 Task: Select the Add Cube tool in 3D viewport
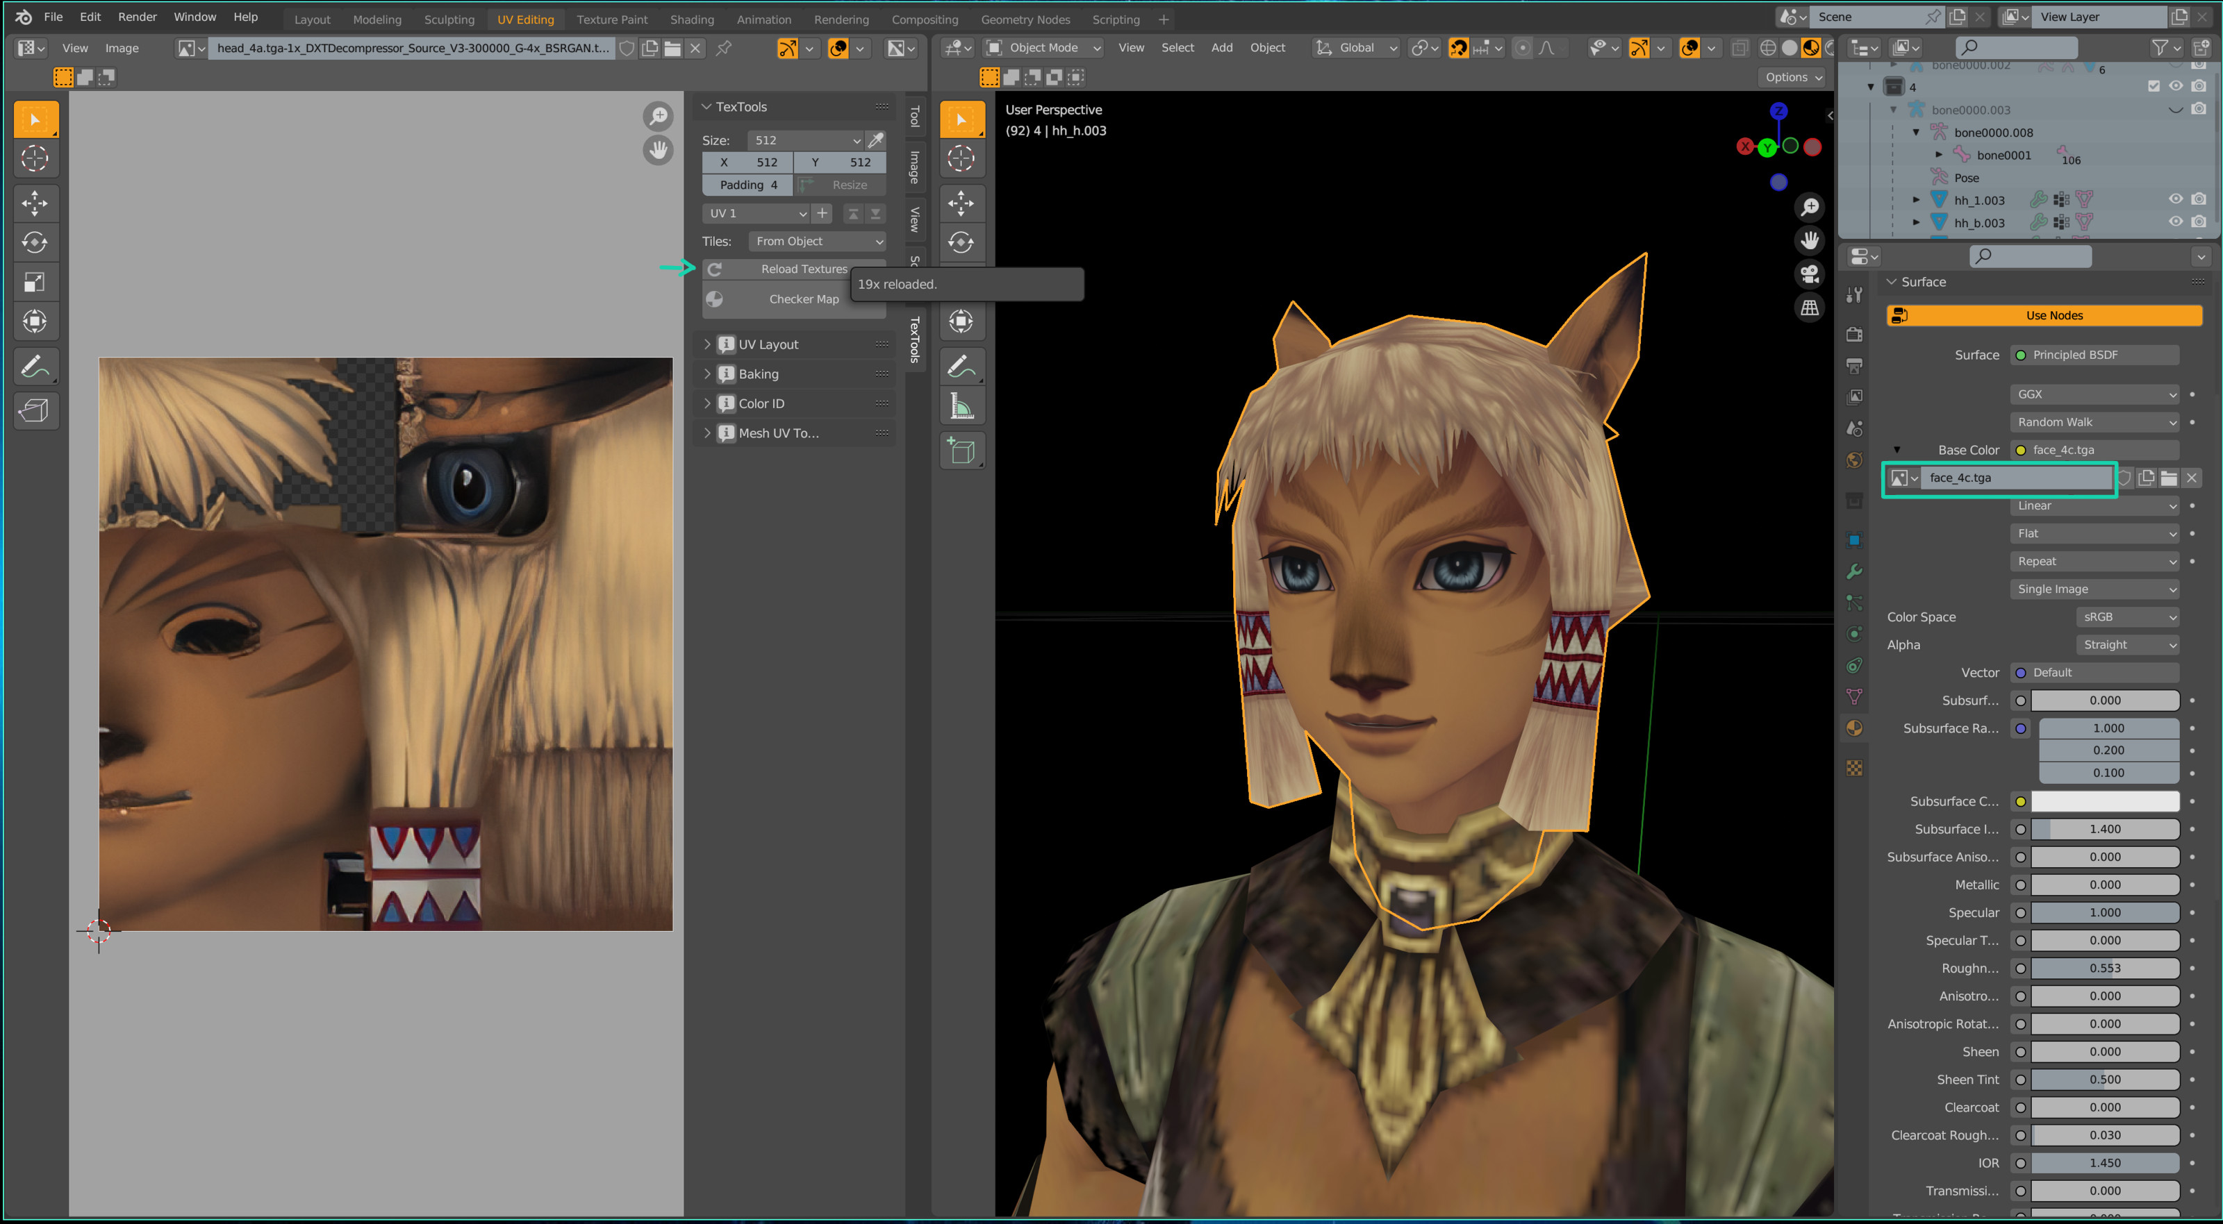click(x=961, y=451)
